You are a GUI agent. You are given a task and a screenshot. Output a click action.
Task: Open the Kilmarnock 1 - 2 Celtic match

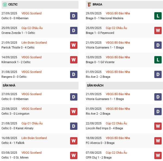coord(16,62)
